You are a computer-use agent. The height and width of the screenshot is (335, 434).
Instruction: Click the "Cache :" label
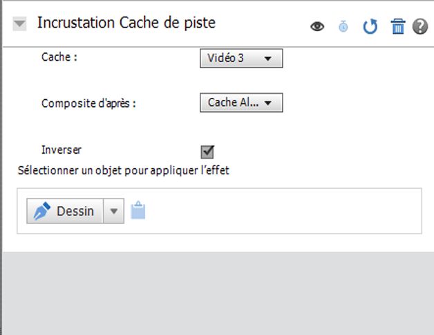(59, 57)
